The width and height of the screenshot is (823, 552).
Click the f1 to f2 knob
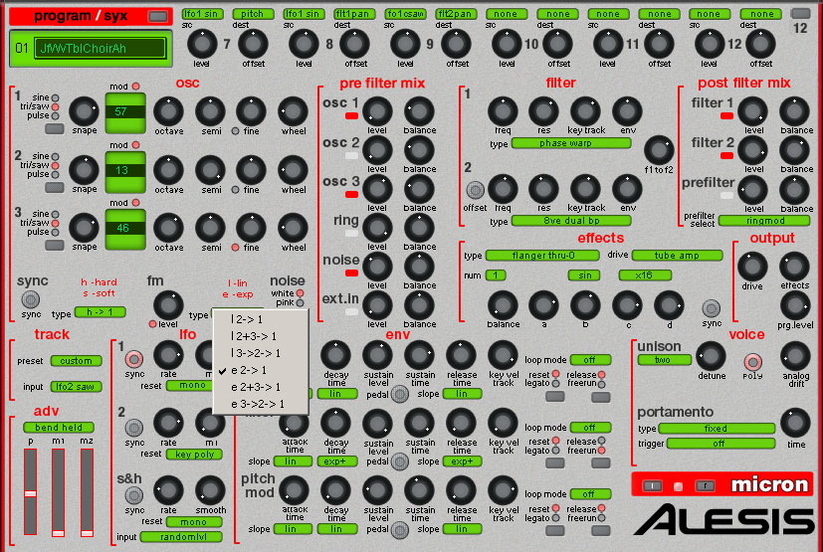point(659,150)
